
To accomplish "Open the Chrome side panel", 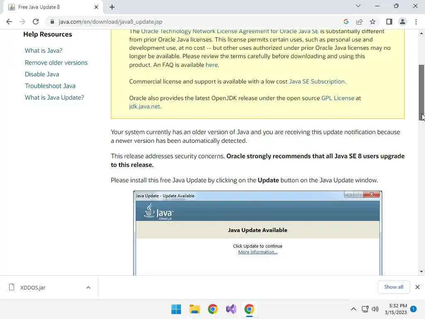I will [x=389, y=22].
